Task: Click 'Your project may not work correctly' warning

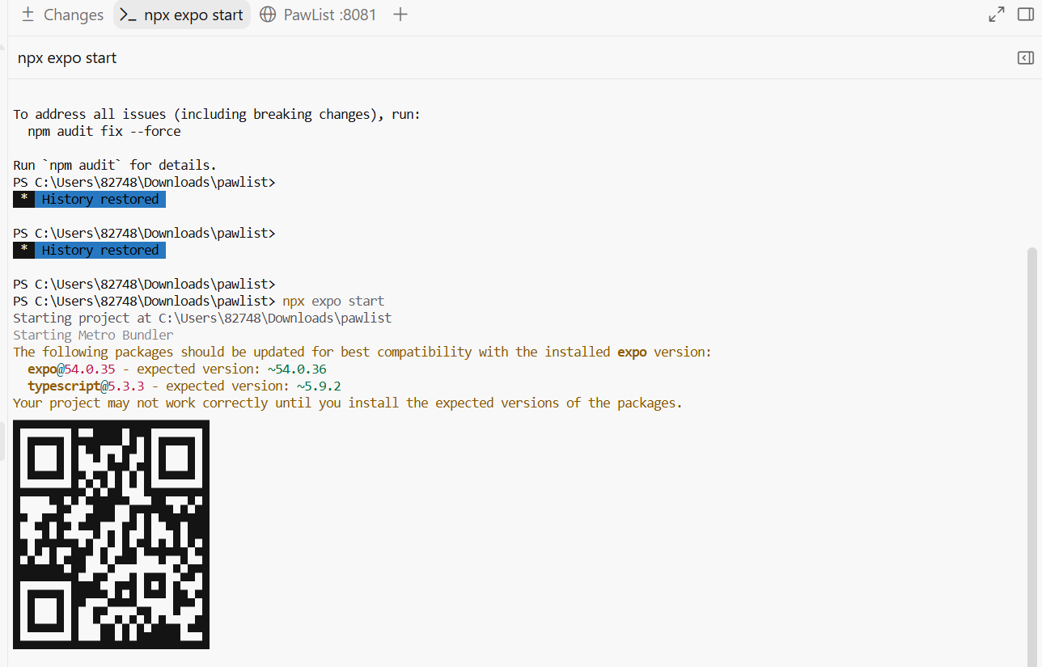Action: tap(348, 403)
